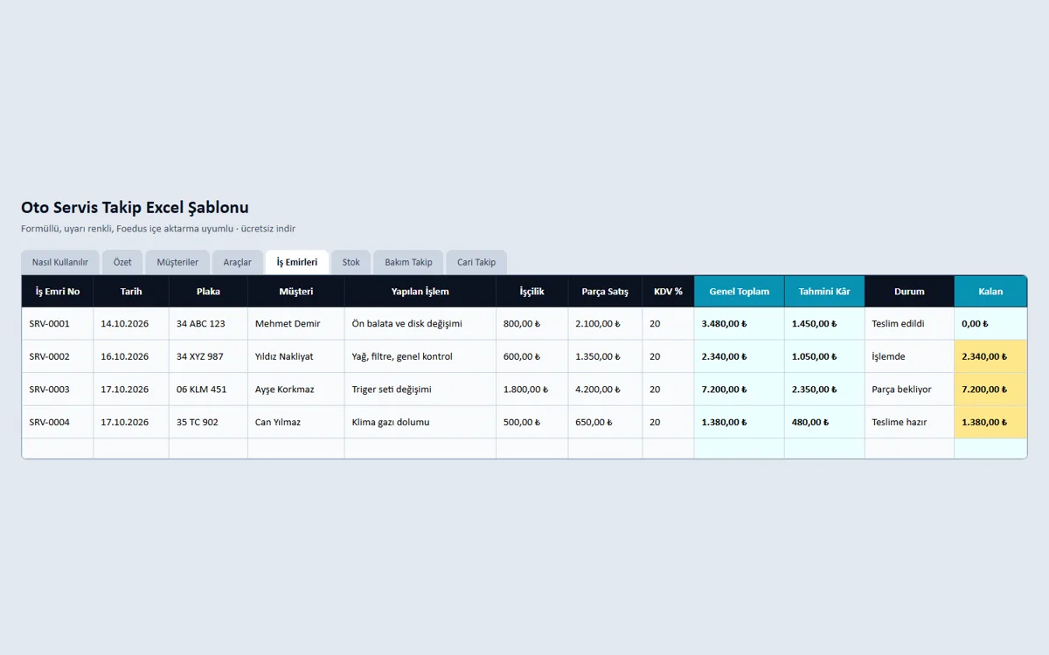Click the İş Emirleri tab
Screen dimensions: 1049x655
(x=297, y=262)
